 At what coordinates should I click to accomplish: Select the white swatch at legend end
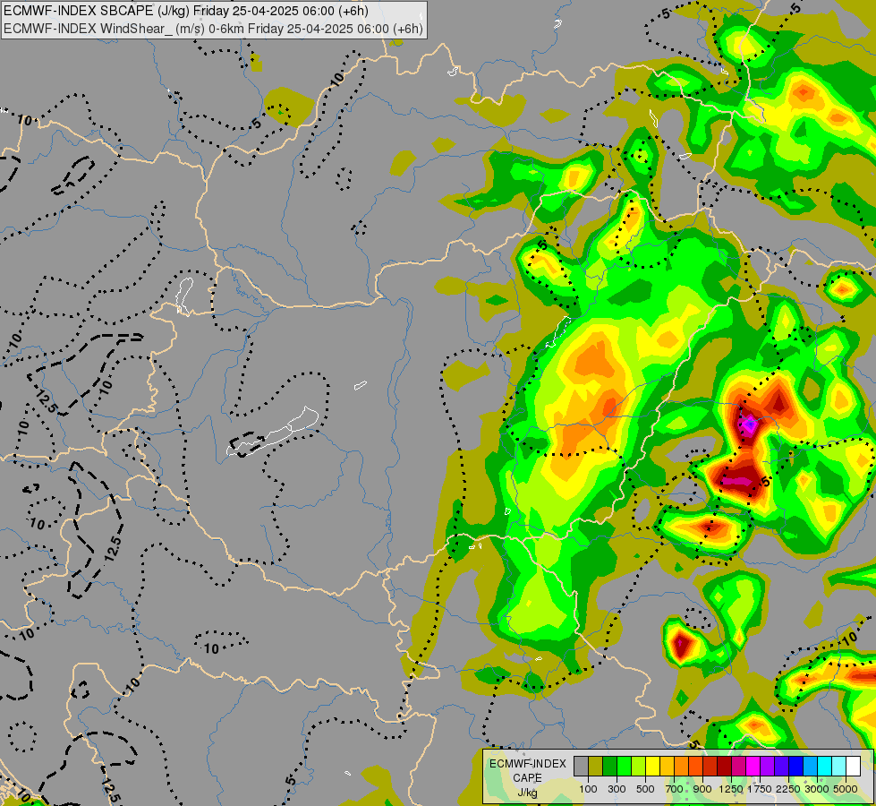click(853, 766)
